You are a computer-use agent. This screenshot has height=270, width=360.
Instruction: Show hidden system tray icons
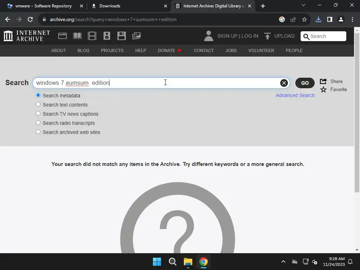point(283,262)
